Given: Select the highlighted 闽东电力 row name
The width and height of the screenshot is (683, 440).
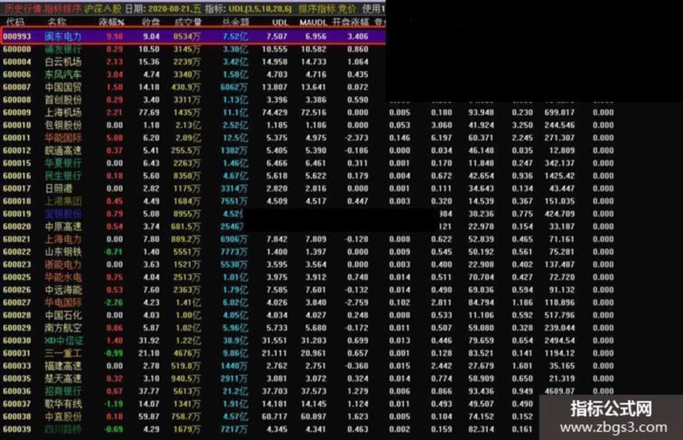Looking at the screenshot, I should click(63, 37).
